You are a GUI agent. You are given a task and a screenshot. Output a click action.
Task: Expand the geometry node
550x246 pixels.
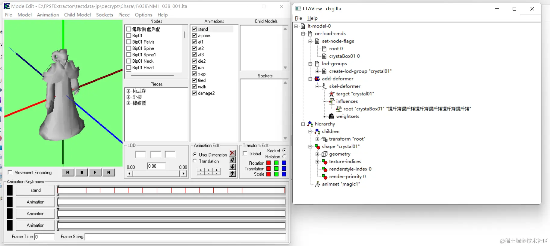317,154
